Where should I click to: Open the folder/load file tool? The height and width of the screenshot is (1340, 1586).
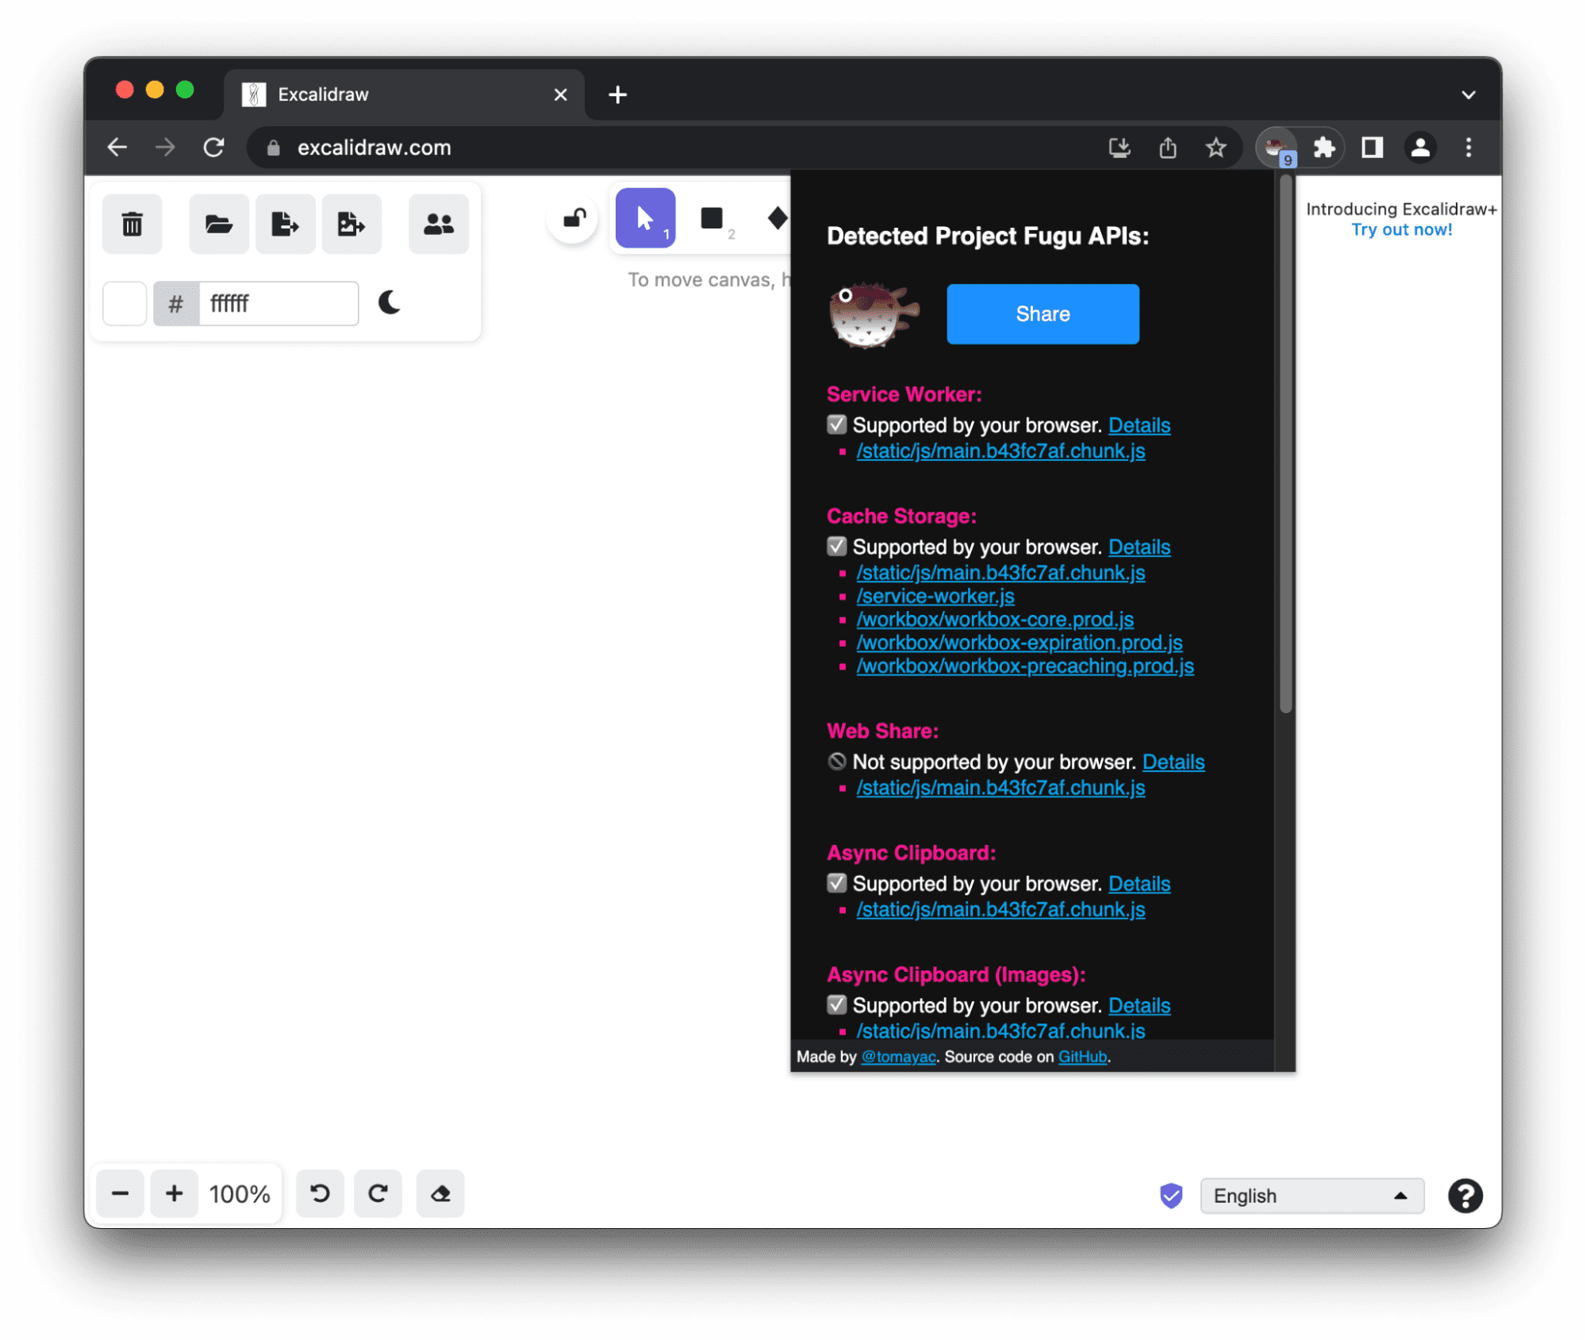[217, 224]
